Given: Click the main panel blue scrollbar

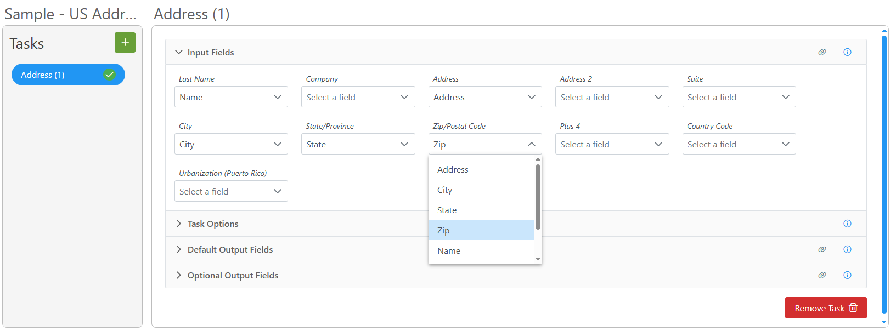Looking at the screenshot, I should point(884,174).
